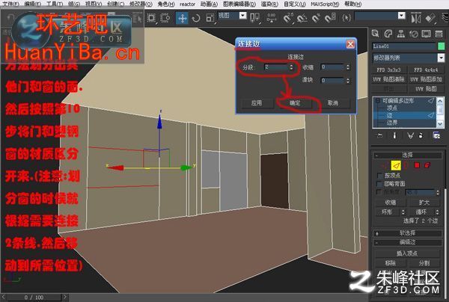
Task: Enable the 忽略背面 checkbox
Action: (379, 184)
